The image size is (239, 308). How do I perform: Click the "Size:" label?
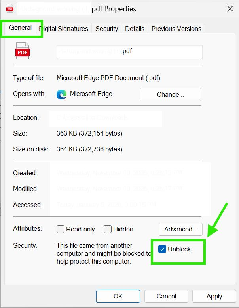coord(20,133)
